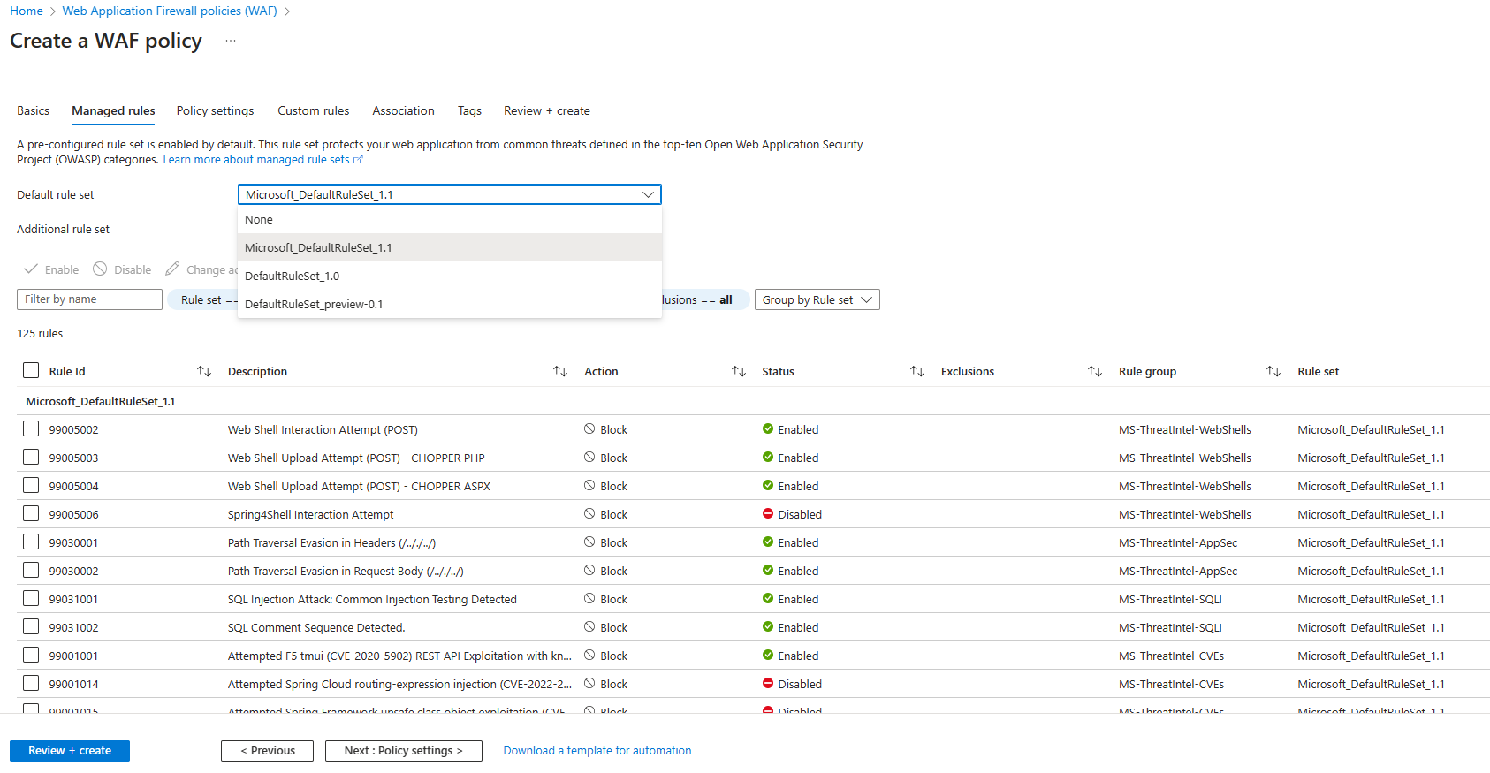Click green Enabled icon for rule 99005003
The image size is (1490, 773).
click(x=768, y=458)
